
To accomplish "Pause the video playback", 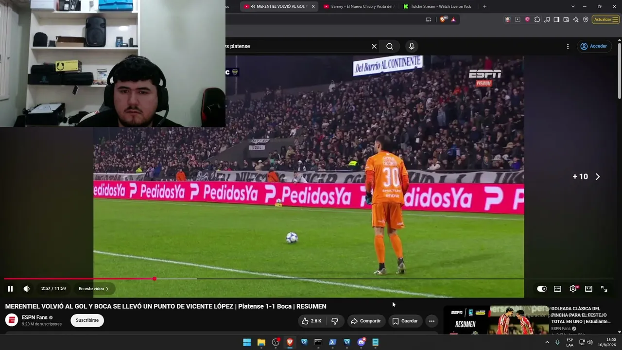I will (10, 289).
